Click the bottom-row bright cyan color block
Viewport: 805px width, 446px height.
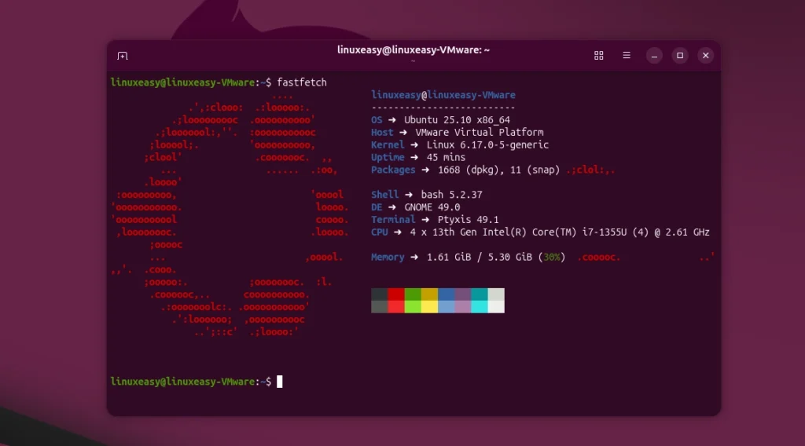click(479, 306)
